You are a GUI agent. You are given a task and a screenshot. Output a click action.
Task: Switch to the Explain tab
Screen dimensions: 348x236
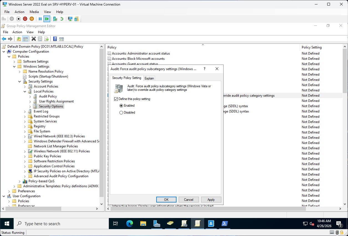coord(149,78)
